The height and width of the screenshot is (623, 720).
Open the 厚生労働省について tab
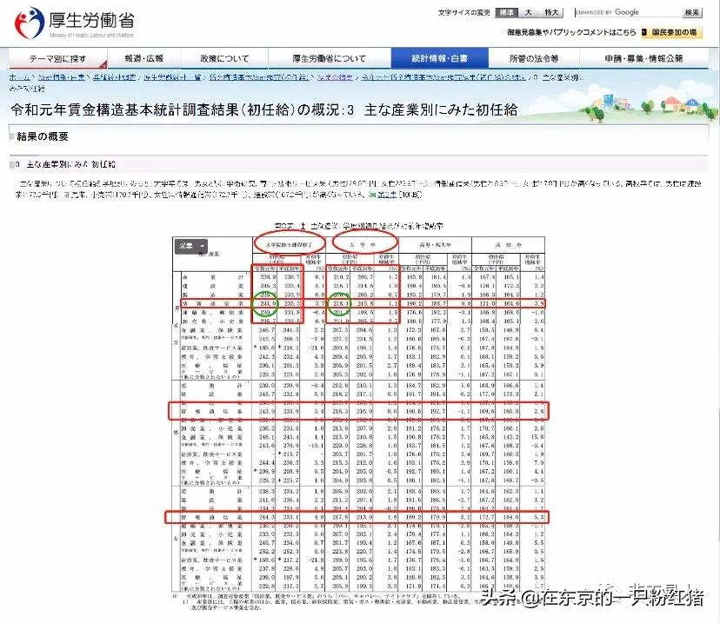(332, 56)
